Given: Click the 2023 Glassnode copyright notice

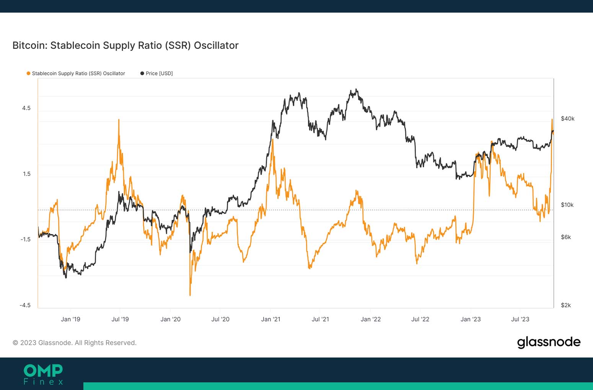Looking at the screenshot, I should [x=75, y=343].
